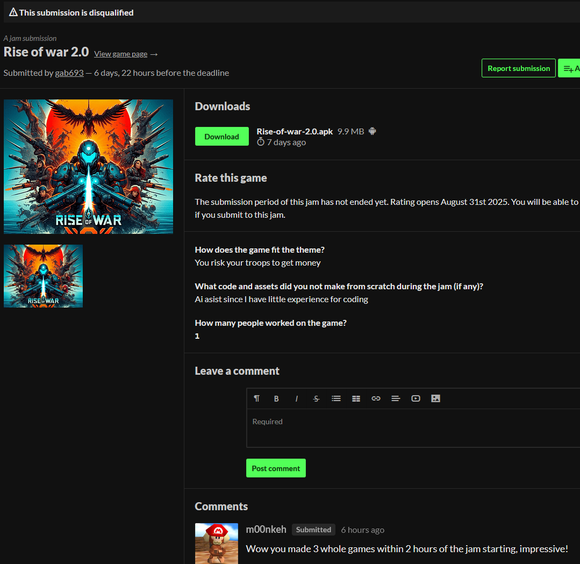Click the Android platform icon next to the APK
Image resolution: width=580 pixels, height=564 pixels.
373,131
